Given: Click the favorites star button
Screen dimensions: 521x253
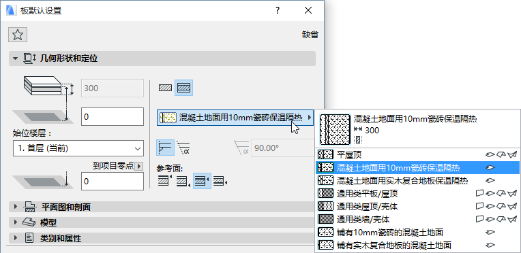Looking at the screenshot, I should click(17, 35).
